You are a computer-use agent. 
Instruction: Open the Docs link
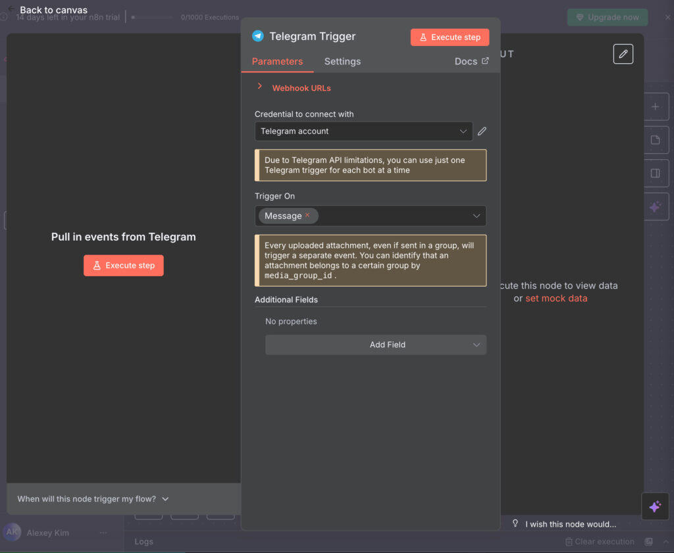(x=471, y=61)
